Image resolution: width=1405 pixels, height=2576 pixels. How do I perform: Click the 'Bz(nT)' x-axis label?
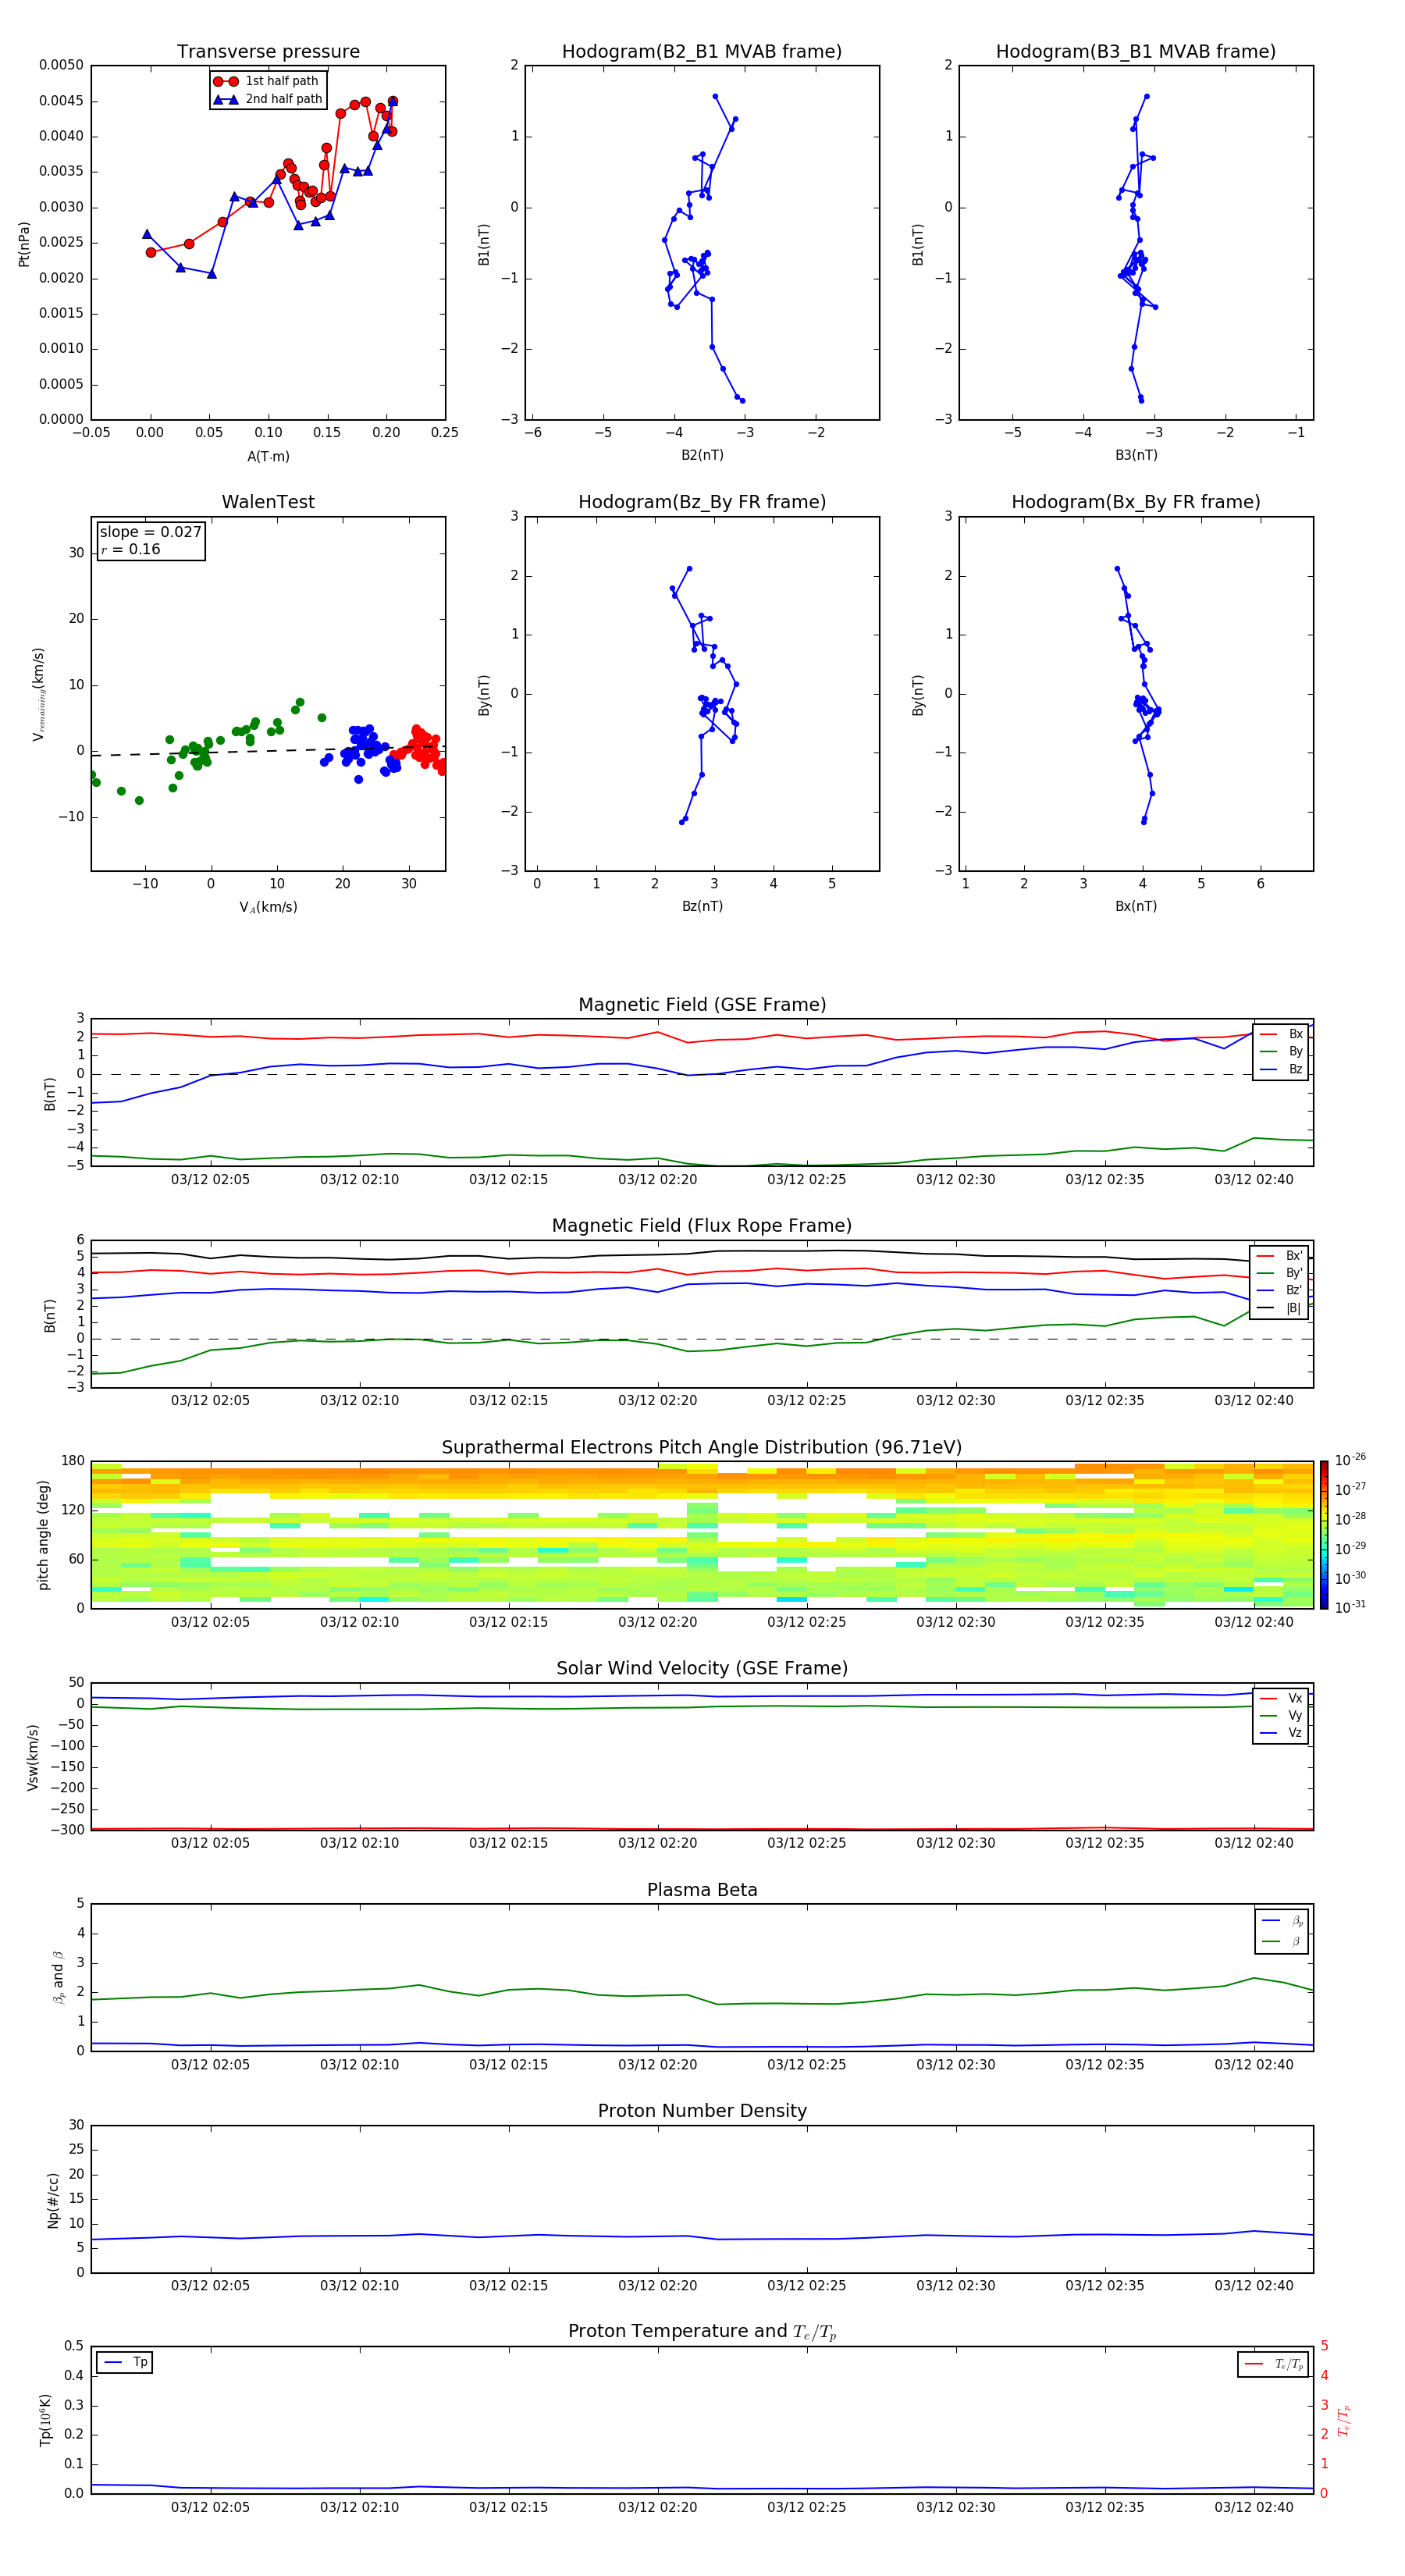[702, 906]
